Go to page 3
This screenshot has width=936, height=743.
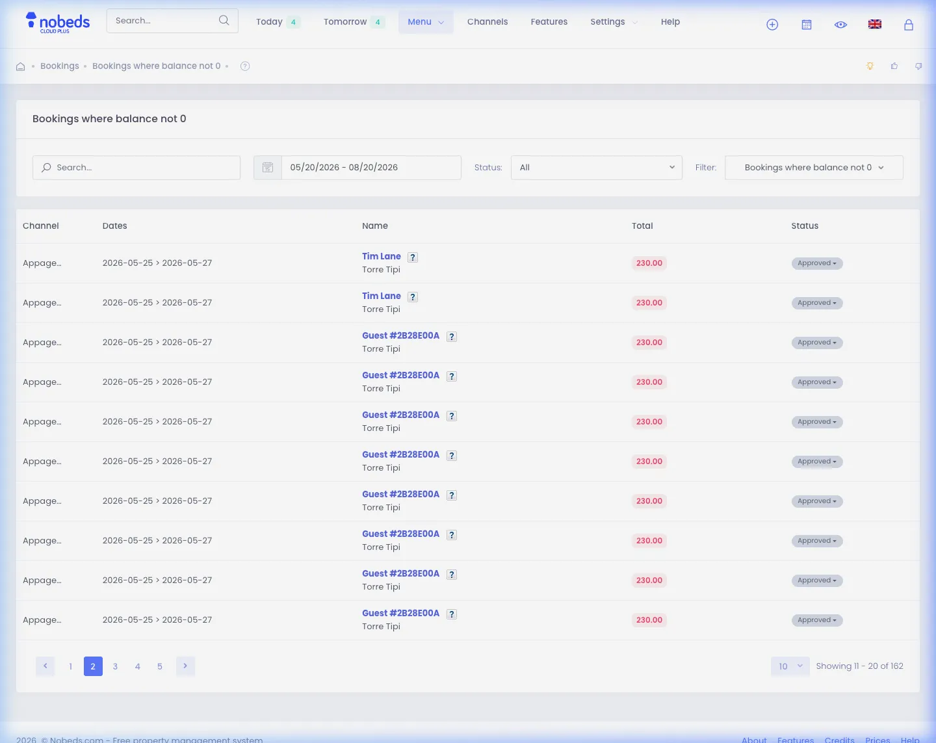(115, 666)
